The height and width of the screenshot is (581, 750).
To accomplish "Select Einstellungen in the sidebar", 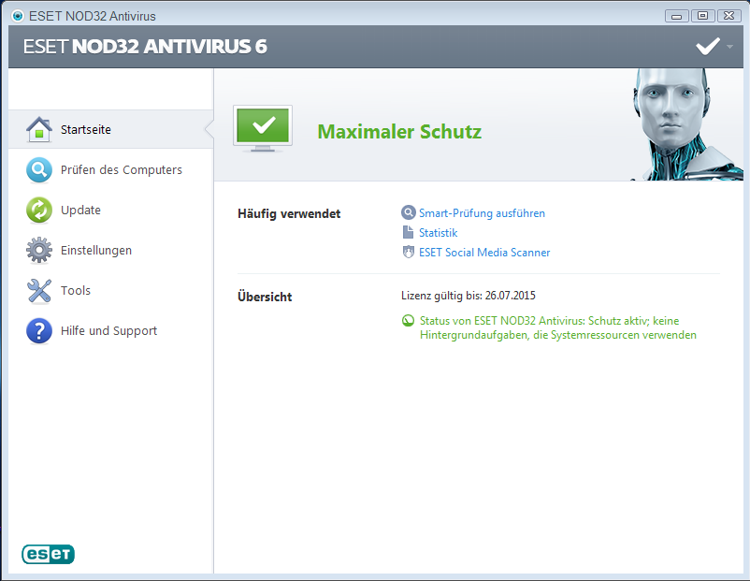I will coord(111,251).
